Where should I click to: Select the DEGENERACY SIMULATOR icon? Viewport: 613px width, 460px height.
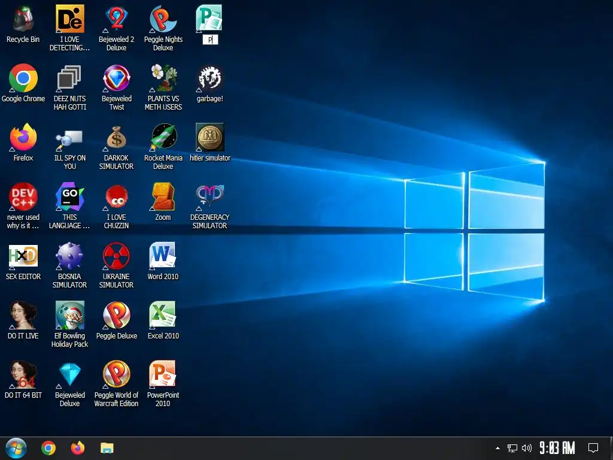210,196
